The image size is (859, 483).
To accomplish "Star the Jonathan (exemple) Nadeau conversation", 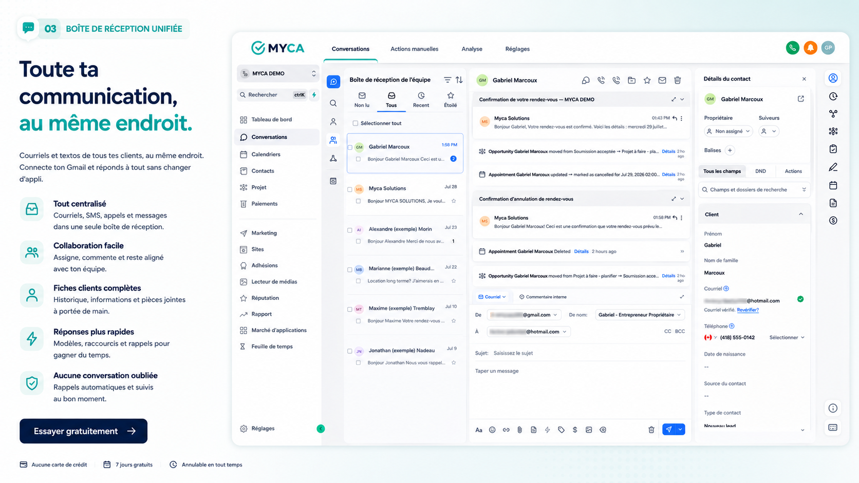I will click(x=454, y=362).
